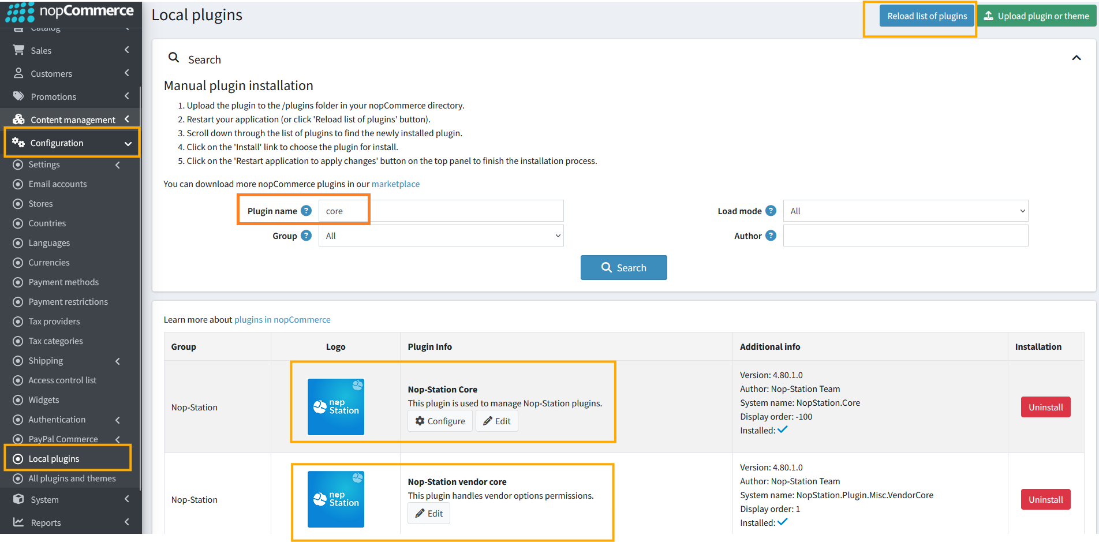This screenshot has width=1099, height=542.
Task: Click the Content management cubes icon
Action: [18, 119]
